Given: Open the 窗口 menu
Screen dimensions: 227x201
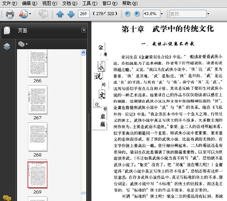Looking at the screenshot, I should click(110, 3).
